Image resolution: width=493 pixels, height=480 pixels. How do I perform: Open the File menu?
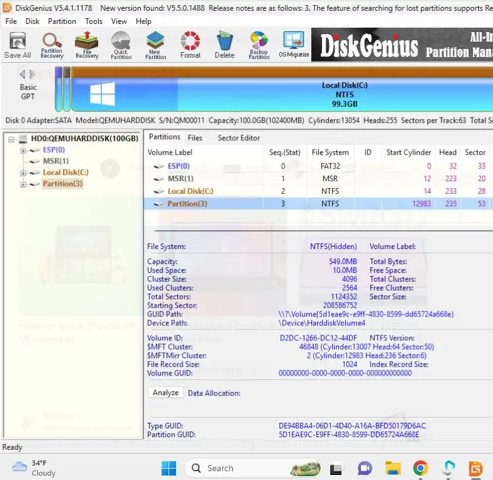tap(11, 21)
